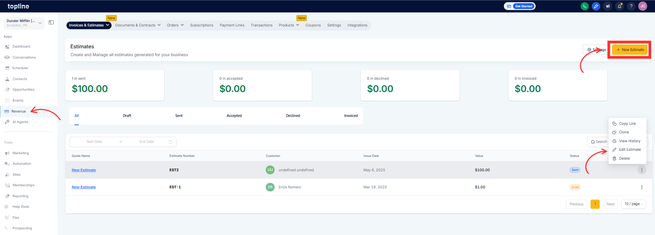Open the Payment Links tab
The height and width of the screenshot is (235, 655).
click(x=232, y=25)
